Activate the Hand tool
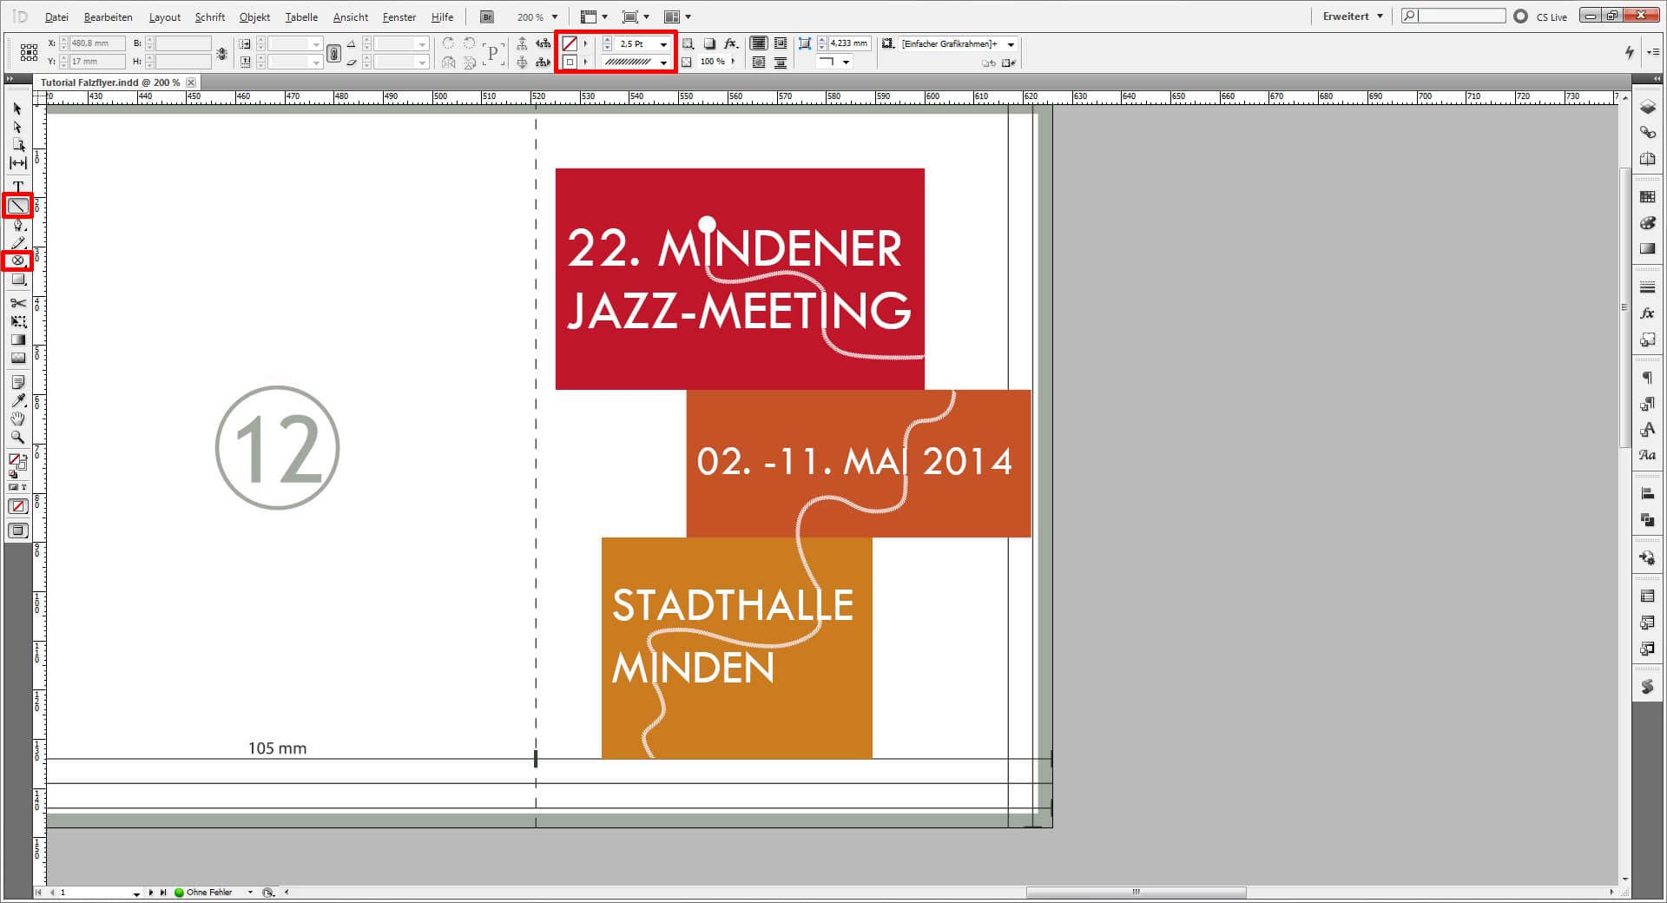The height and width of the screenshot is (903, 1667). coord(17,419)
